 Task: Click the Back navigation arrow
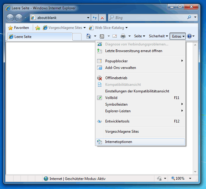[10, 18]
